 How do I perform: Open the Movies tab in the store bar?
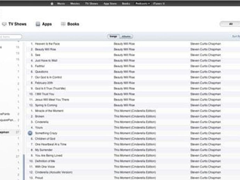pyautogui.click(x=75, y=3)
